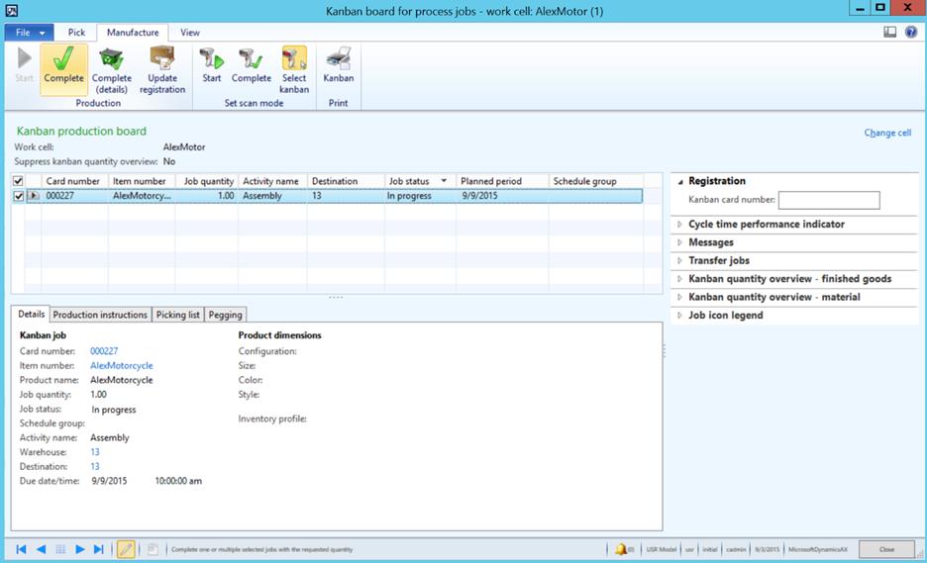Toggle the edit pencil icon in status bar
The height and width of the screenshot is (563, 927).
pos(126,549)
